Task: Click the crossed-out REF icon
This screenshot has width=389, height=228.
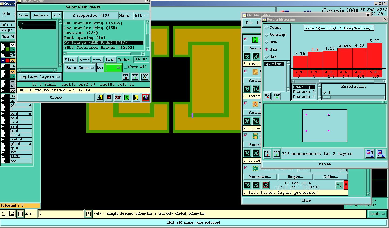Action: (x=118, y=98)
